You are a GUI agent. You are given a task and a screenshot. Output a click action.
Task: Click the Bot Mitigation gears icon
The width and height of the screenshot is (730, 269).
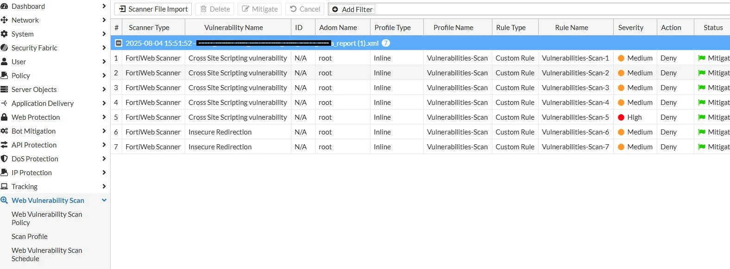(4, 131)
